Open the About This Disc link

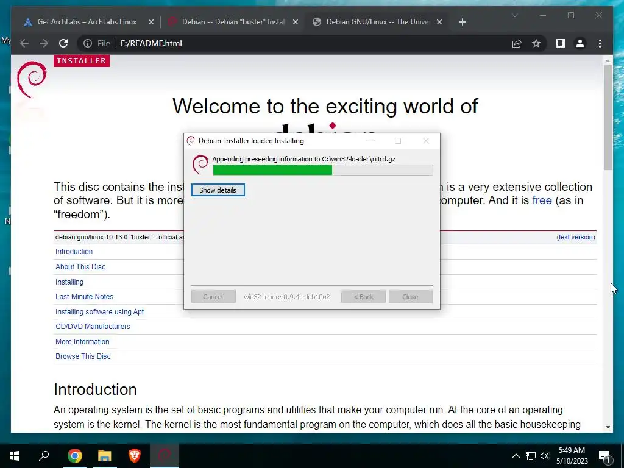80,267
